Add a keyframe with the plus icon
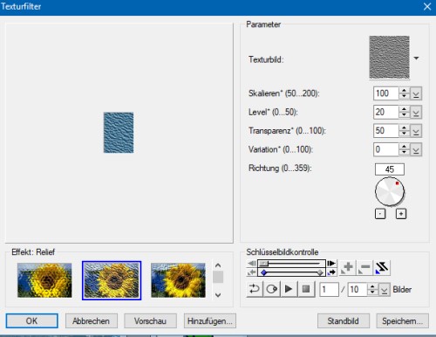Screen dimensions: 436x337 (348, 267)
